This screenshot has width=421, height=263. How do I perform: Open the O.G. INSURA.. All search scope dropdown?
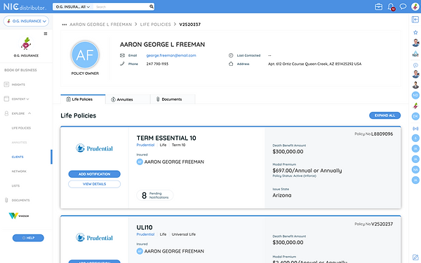pos(73,7)
